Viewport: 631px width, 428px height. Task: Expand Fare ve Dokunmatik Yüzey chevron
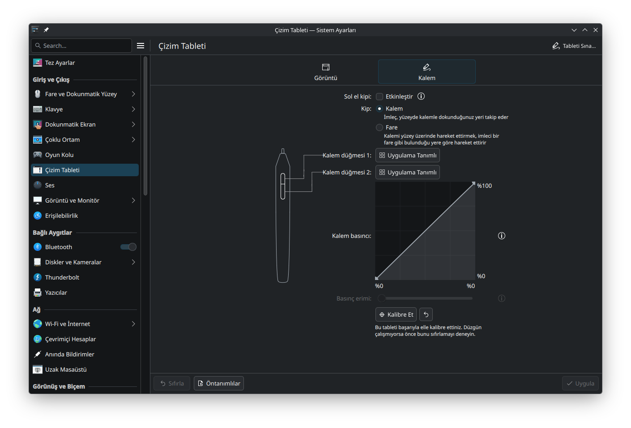(133, 94)
